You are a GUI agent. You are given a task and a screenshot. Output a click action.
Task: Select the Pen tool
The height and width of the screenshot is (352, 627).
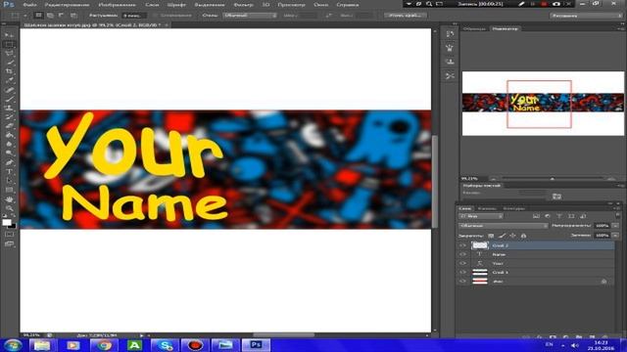click(x=9, y=162)
